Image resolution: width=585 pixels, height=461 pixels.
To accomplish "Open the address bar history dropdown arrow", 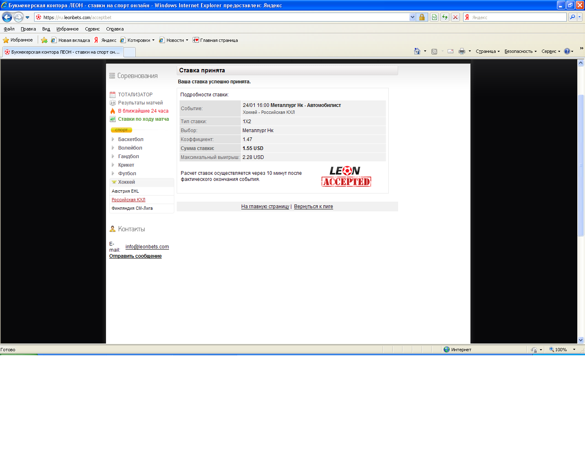I will click(x=412, y=17).
